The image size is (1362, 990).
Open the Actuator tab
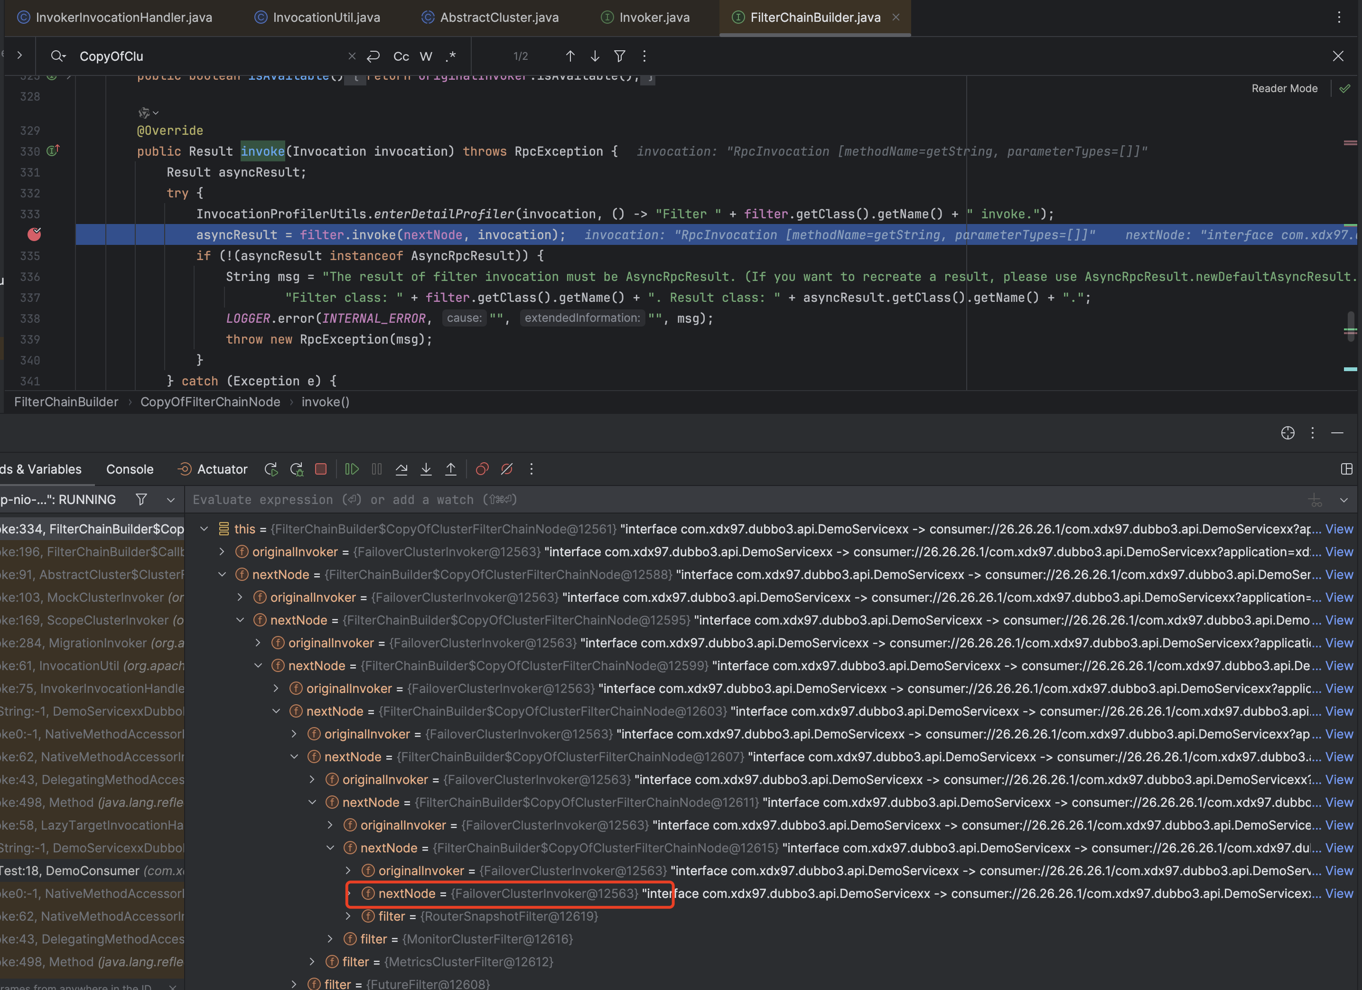(x=213, y=469)
